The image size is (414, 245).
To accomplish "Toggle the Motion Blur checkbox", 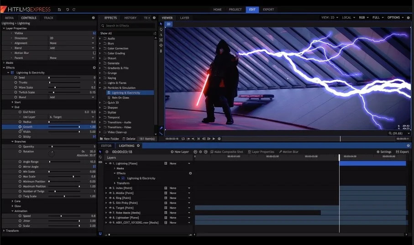I will click(94, 53).
